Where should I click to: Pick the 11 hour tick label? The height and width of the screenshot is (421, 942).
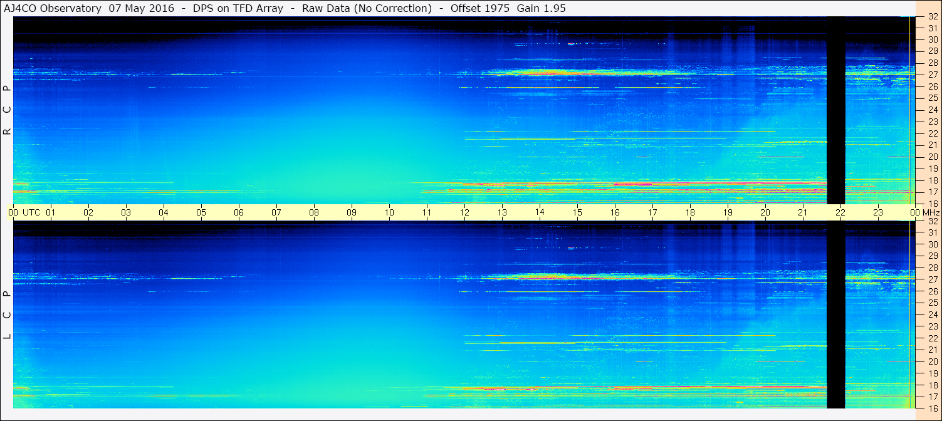pos(427,212)
